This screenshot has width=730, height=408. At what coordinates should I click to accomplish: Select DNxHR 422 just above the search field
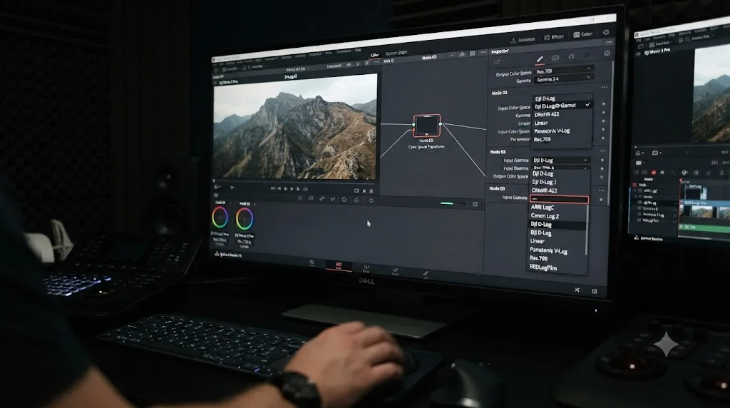click(545, 190)
